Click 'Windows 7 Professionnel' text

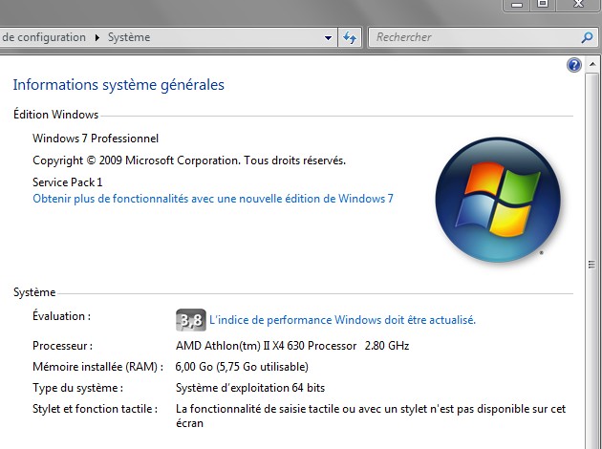coord(96,139)
